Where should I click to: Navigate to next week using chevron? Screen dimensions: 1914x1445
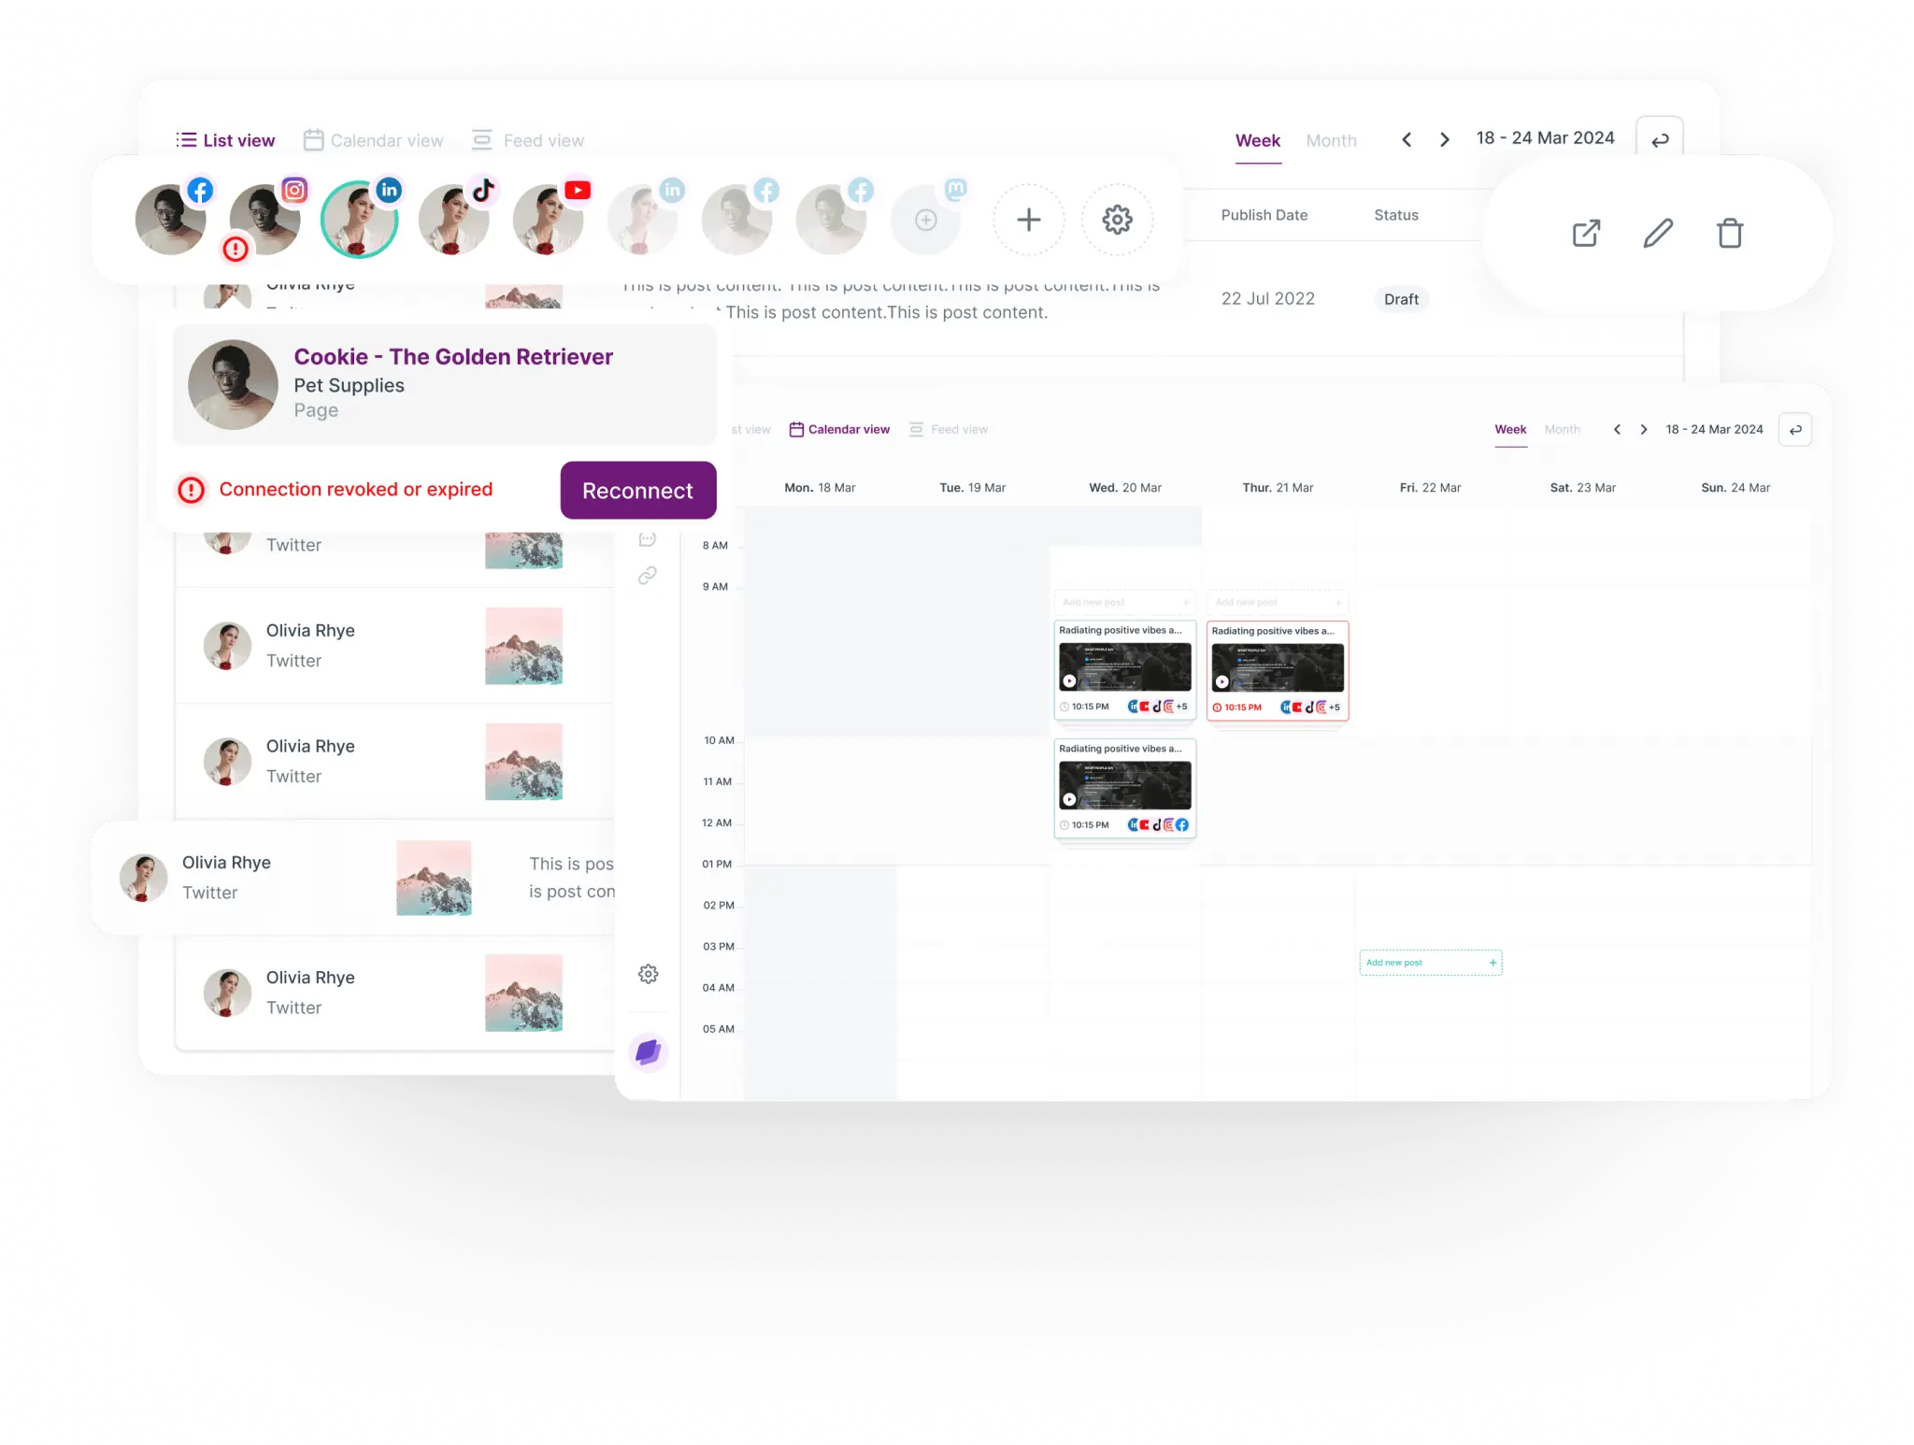(1444, 138)
